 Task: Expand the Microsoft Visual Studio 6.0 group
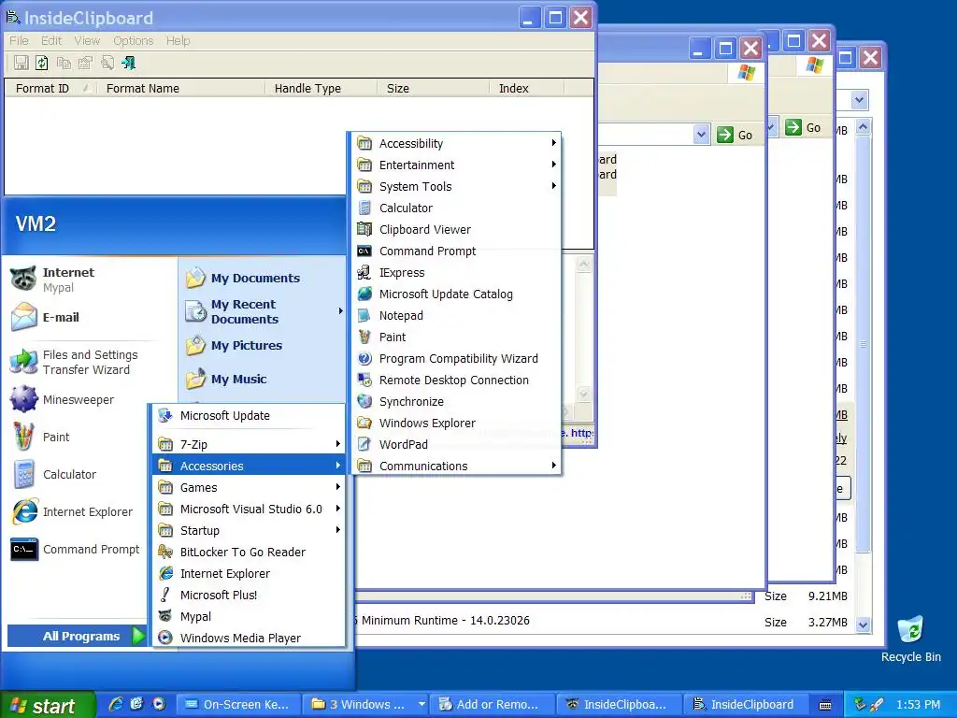(x=249, y=509)
